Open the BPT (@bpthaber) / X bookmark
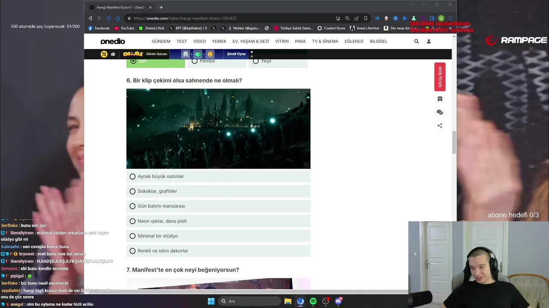 pyautogui.click(x=188, y=28)
